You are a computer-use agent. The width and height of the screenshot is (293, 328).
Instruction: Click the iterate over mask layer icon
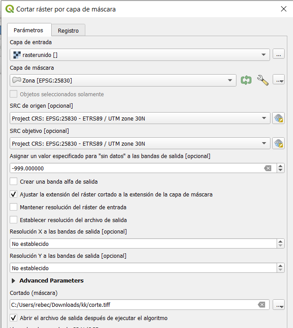coord(246,80)
